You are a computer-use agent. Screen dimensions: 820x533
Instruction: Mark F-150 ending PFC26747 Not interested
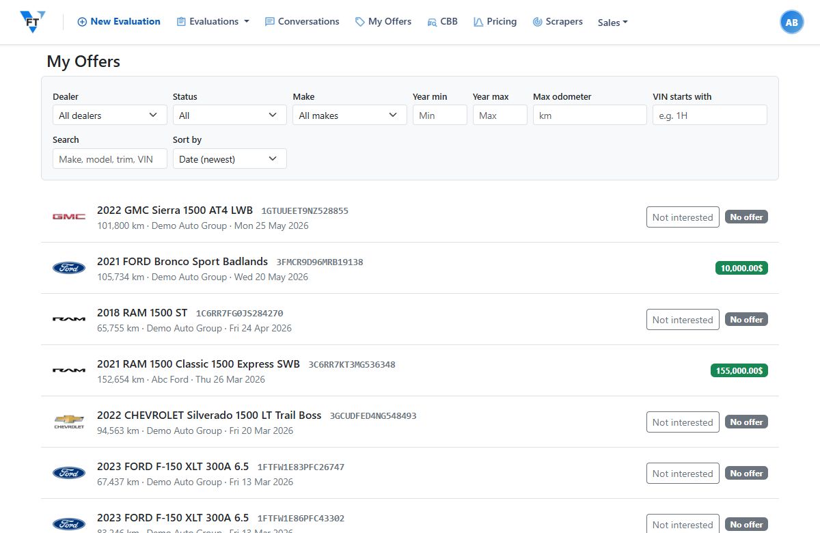point(683,474)
